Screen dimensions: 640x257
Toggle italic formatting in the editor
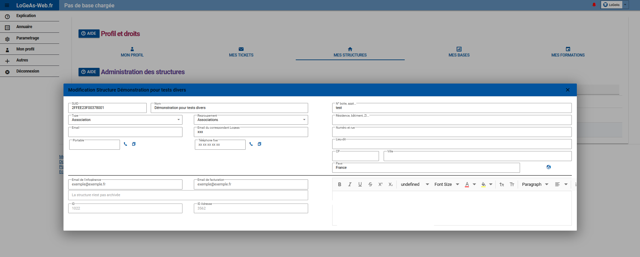click(350, 184)
